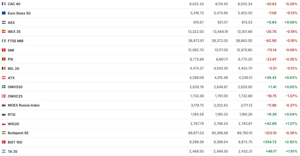
Task: Open the WIG20 index link
Action: click(14, 124)
